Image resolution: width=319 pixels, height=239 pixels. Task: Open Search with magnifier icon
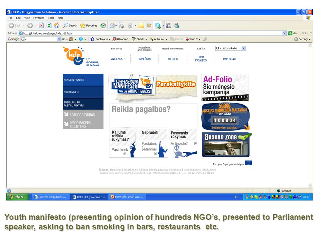click(x=65, y=26)
